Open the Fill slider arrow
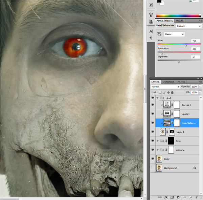Viewport: 203px width, 200px height. [x=200, y=92]
